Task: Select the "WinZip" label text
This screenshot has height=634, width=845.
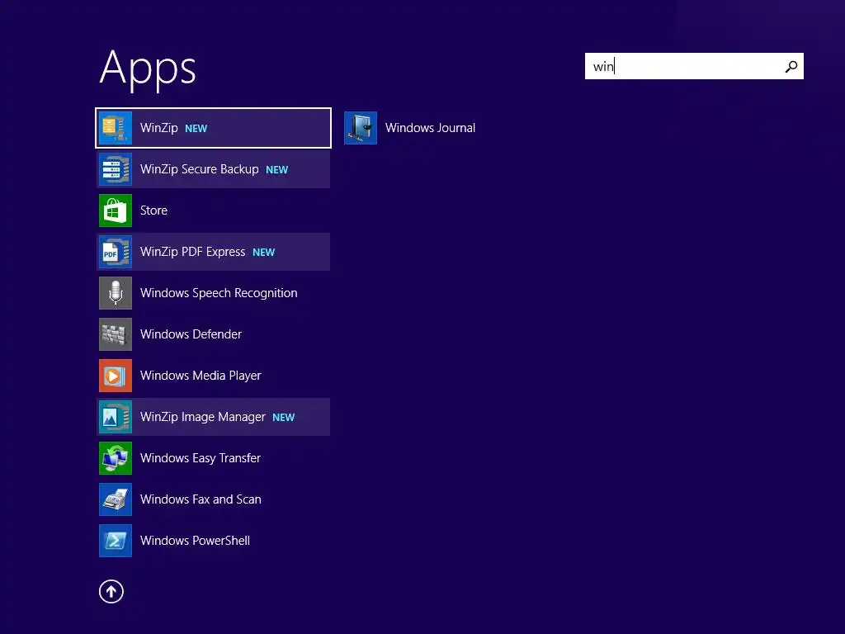Action: coord(159,128)
